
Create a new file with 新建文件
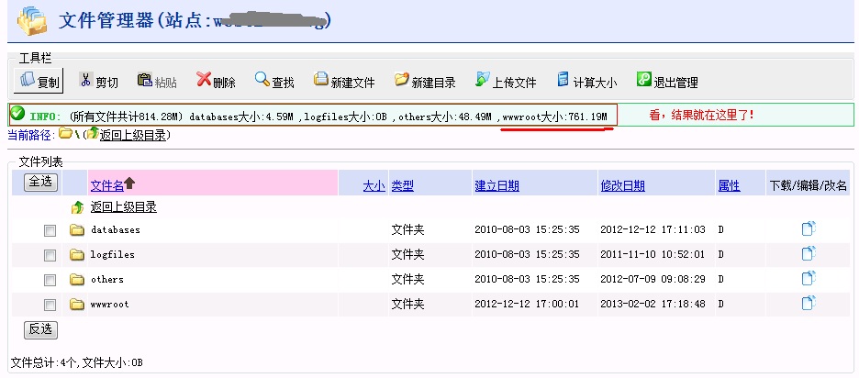click(x=344, y=82)
